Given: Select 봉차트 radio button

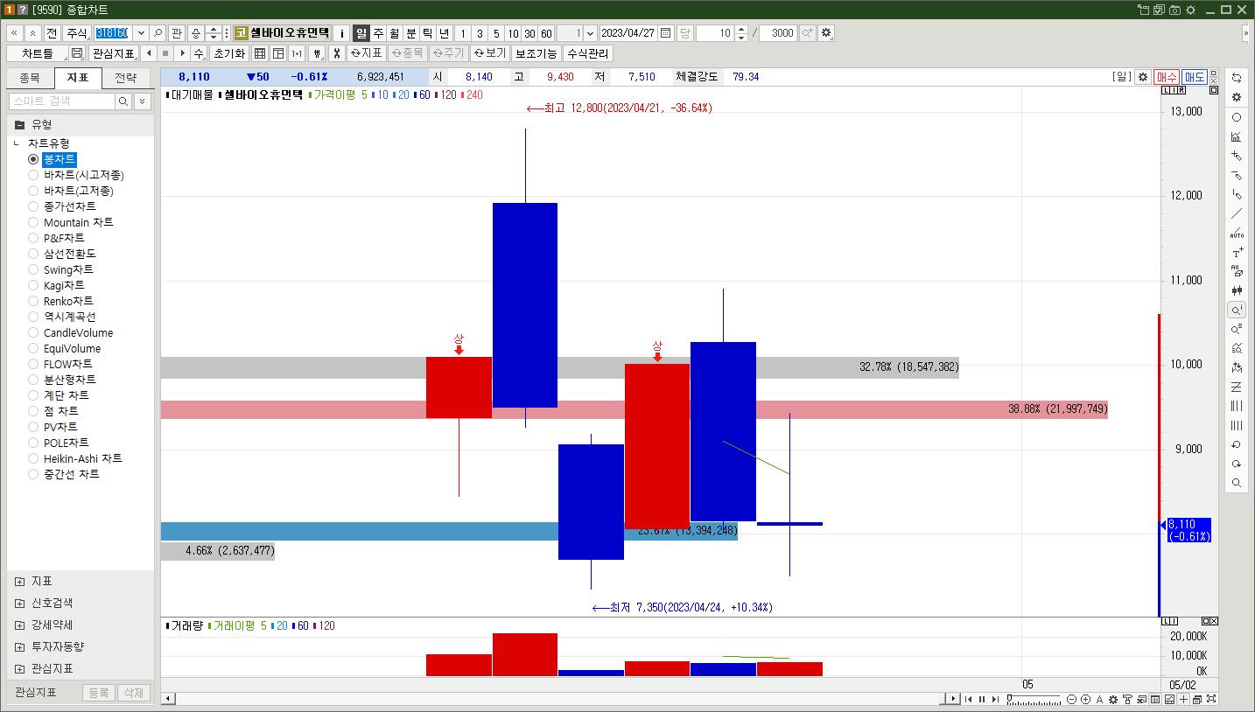Looking at the screenshot, I should pos(33,159).
